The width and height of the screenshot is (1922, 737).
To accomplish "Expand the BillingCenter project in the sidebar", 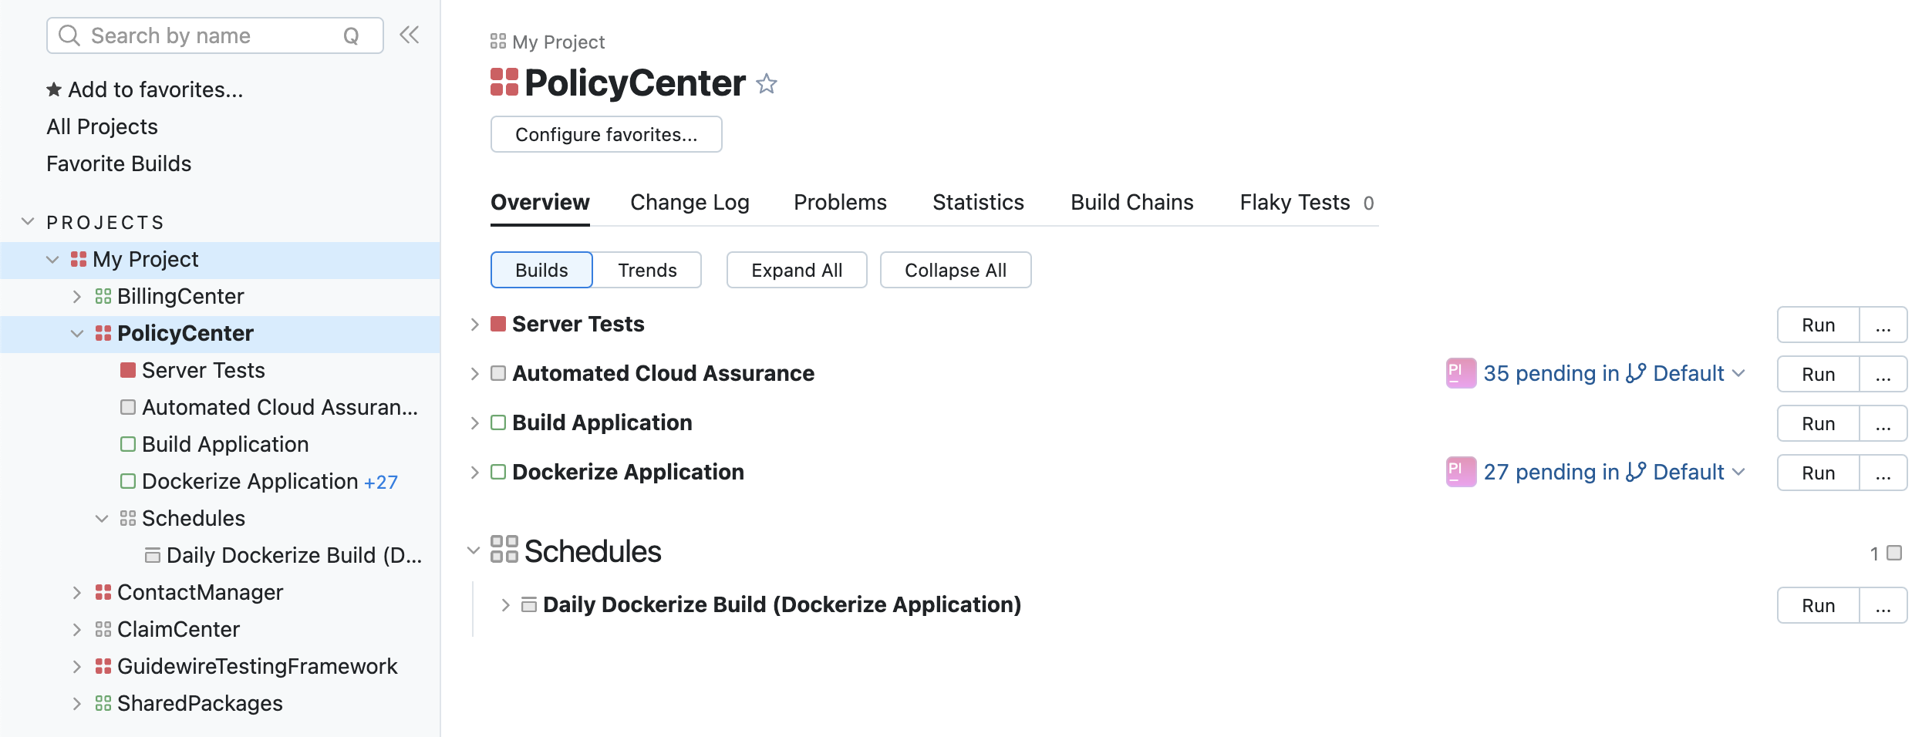I will [76, 297].
